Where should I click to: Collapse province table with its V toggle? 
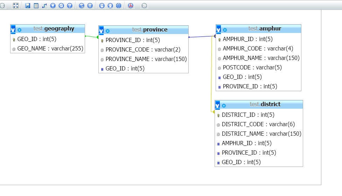tap(101, 31)
